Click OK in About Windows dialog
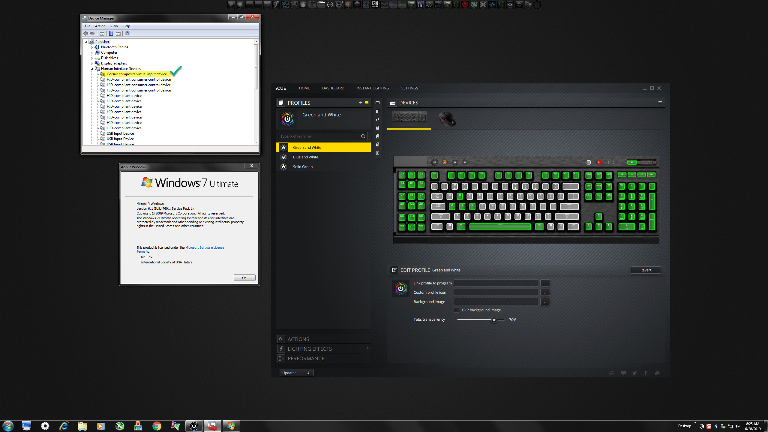768x432 pixels. [x=244, y=278]
